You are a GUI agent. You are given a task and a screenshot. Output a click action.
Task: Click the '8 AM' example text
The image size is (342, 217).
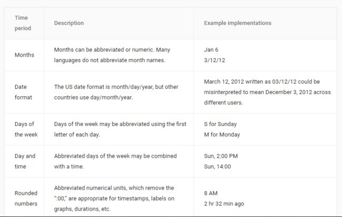tap(210, 193)
